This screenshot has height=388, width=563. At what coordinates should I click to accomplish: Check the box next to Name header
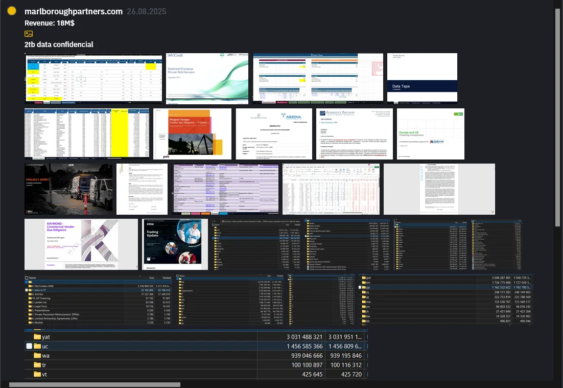coord(27,278)
